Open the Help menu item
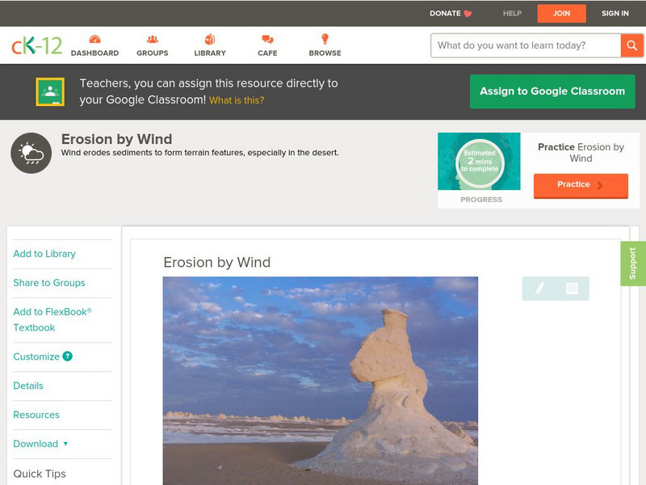Viewport: 646px width, 485px height. [x=512, y=14]
